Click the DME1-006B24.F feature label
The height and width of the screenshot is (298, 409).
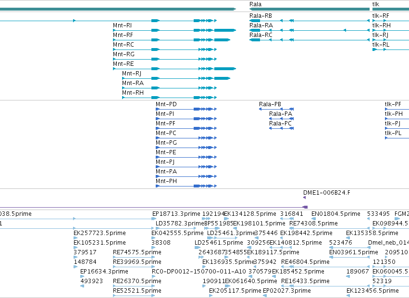(326, 193)
